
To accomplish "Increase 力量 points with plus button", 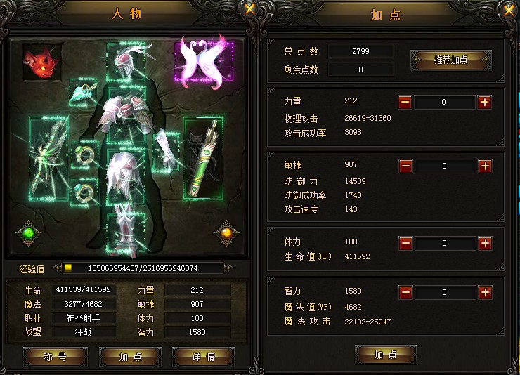I will 485,102.
